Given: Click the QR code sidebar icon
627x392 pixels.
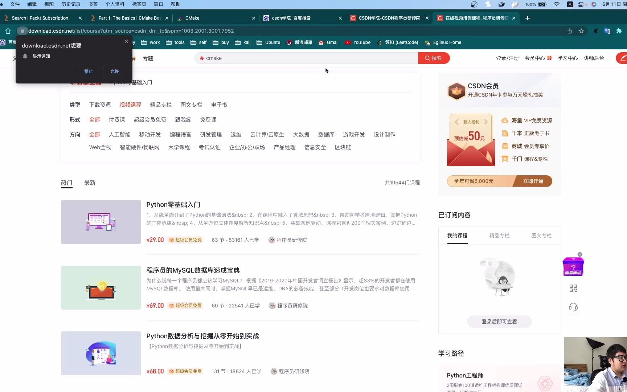Looking at the screenshot, I should (573, 288).
